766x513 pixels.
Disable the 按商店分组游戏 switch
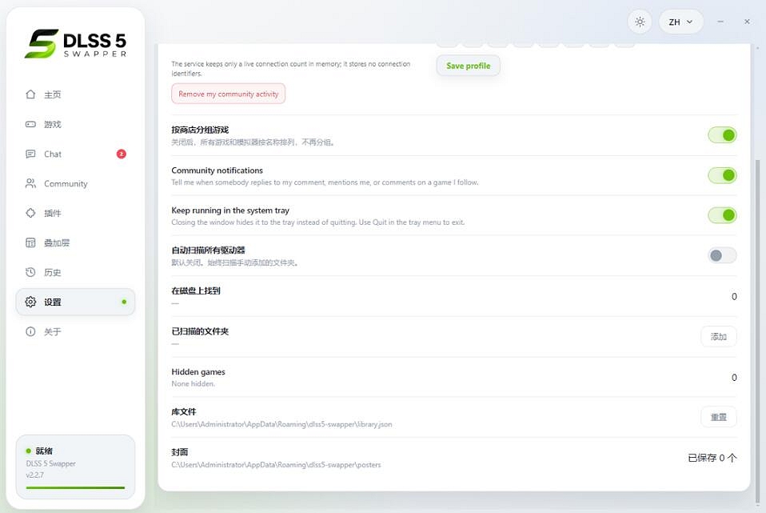[722, 135]
